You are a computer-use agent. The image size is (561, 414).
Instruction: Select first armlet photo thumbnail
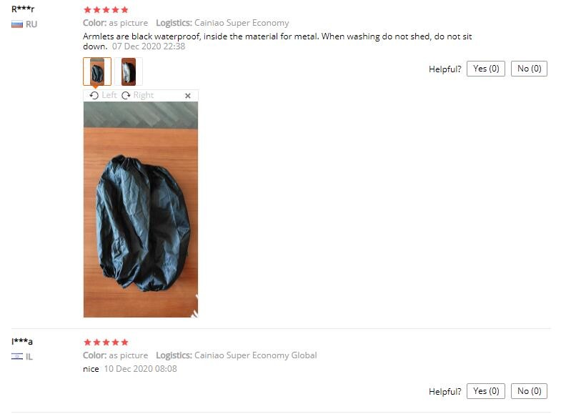[97, 72]
